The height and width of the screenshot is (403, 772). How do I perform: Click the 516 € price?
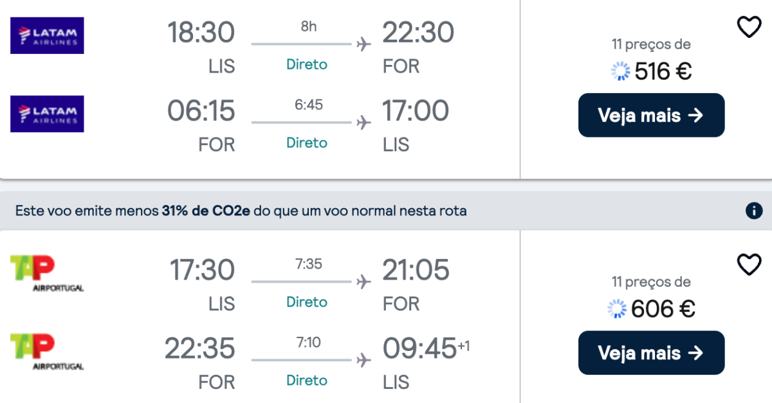coord(663,71)
